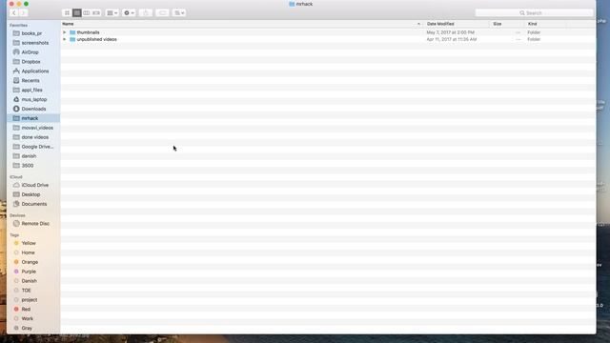Screen dimensions: 610x343
Task: Open Documents in the sidebar
Action: pos(33,204)
